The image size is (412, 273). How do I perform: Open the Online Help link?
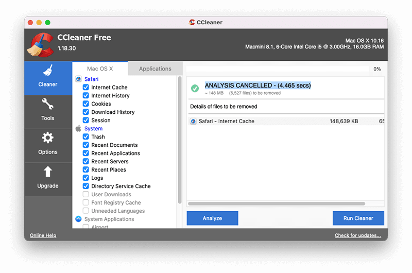click(x=43, y=235)
